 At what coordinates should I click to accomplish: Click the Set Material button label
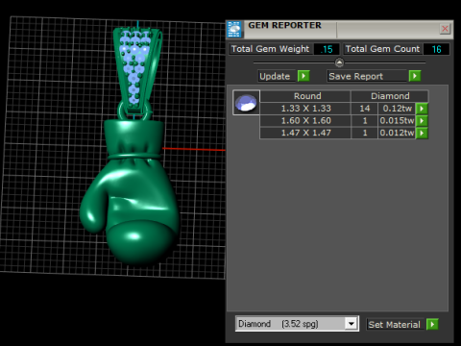click(395, 325)
